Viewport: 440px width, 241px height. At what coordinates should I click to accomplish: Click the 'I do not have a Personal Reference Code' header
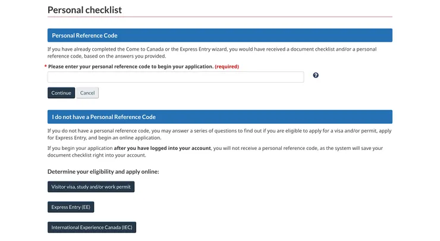219,117
